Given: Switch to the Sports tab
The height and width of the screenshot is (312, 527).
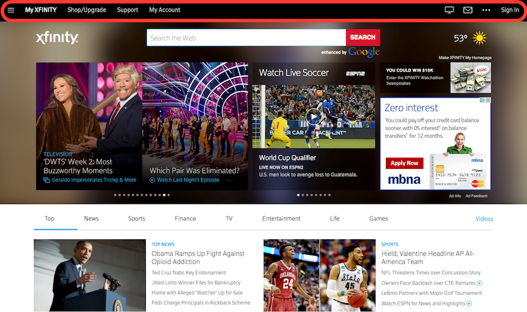Looking at the screenshot, I should pos(136,219).
